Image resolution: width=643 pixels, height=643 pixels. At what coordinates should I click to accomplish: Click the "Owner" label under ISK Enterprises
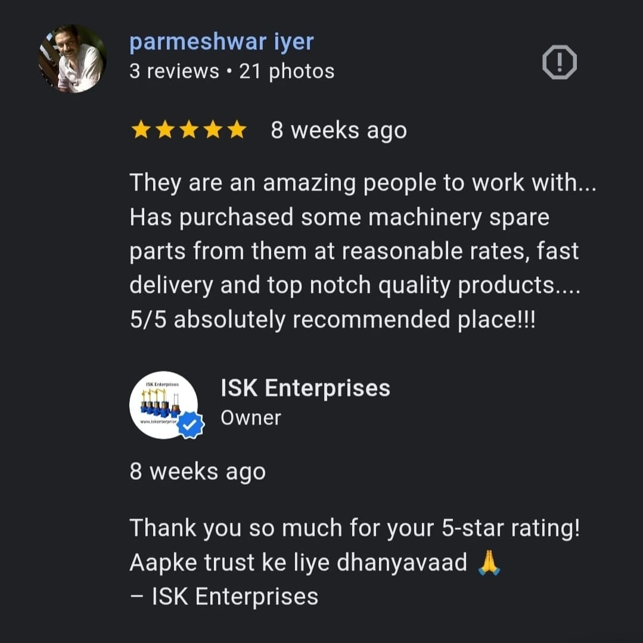pyautogui.click(x=251, y=419)
